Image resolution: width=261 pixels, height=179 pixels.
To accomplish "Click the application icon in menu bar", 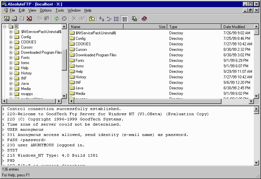I will 5,10.
